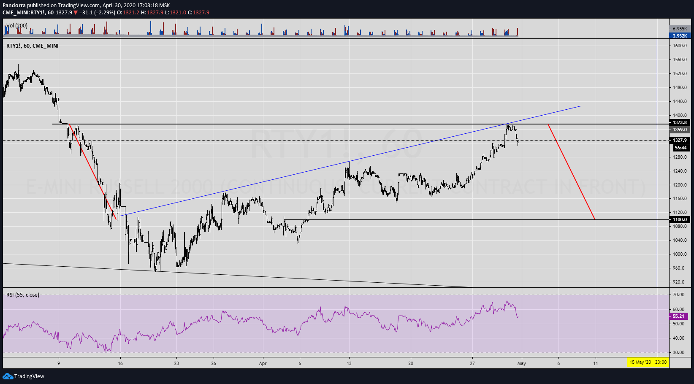Click the volume 3.932K label
This screenshot has width=694, height=384.
point(680,36)
